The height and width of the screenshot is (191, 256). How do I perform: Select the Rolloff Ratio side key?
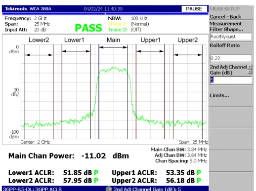(231, 52)
